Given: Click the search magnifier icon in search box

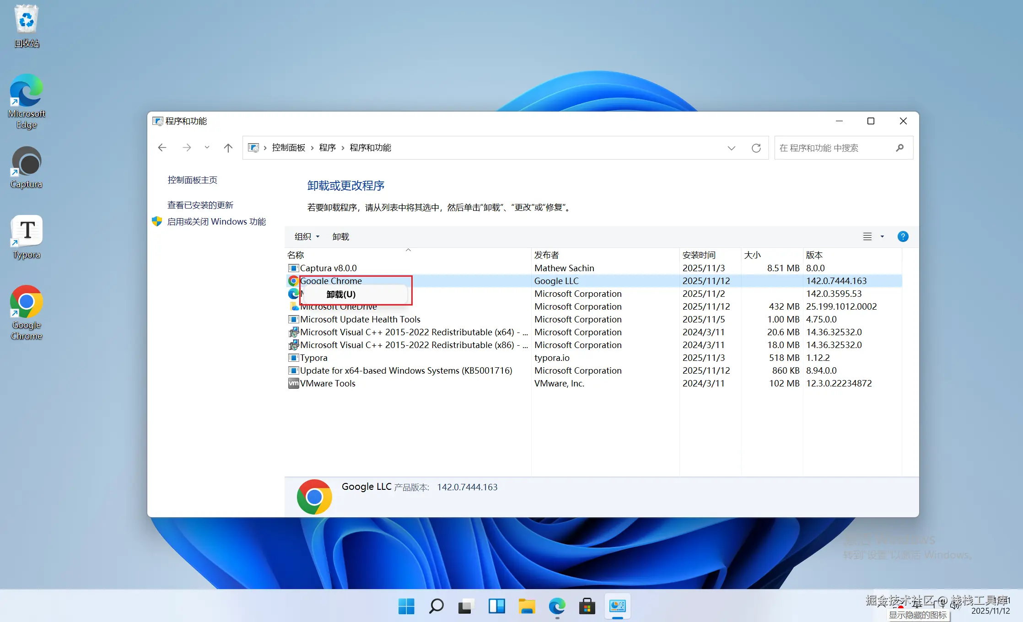Looking at the screenshot, I should click(899, 148).
